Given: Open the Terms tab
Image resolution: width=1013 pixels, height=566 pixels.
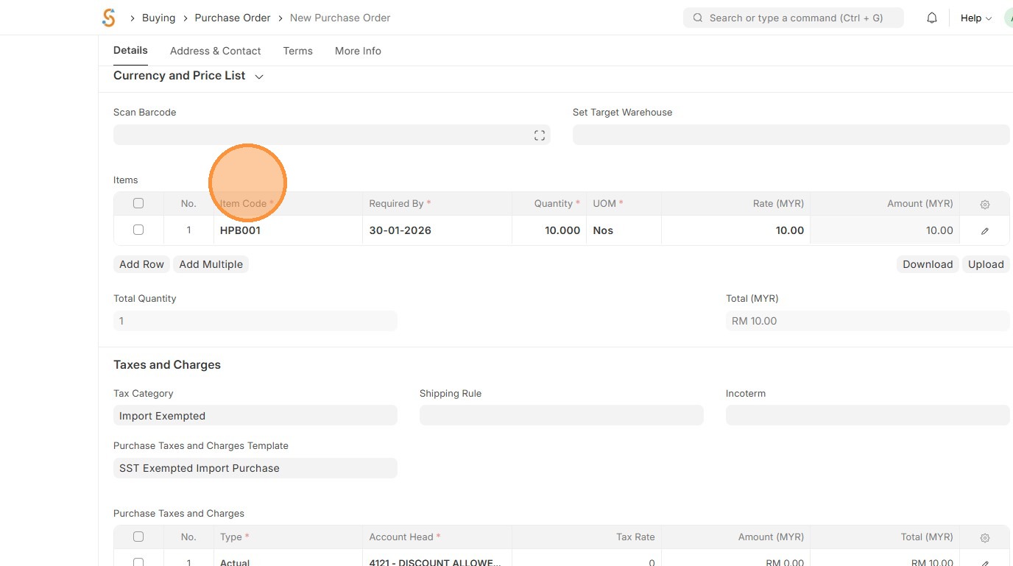Looking at the screenshot, I should [297, 51].
